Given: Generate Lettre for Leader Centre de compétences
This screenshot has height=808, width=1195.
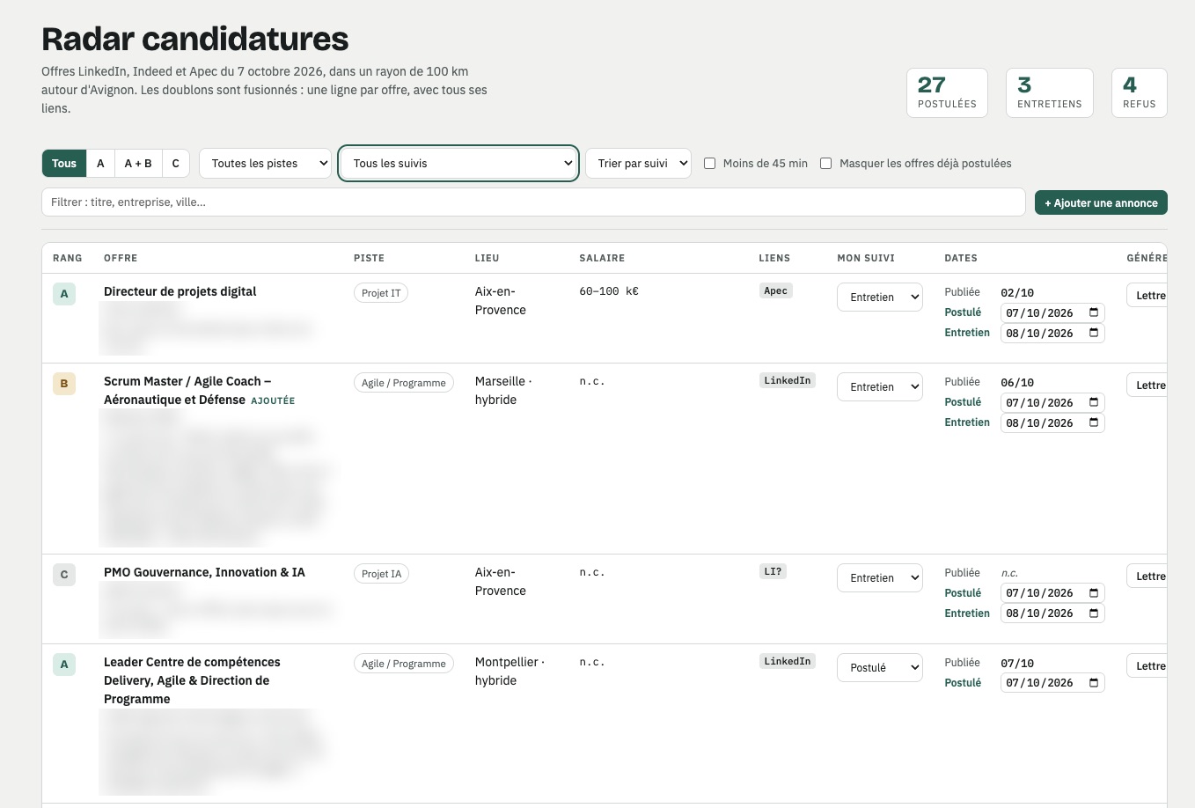Looking at the screenshot, I should coord(1147,666).
